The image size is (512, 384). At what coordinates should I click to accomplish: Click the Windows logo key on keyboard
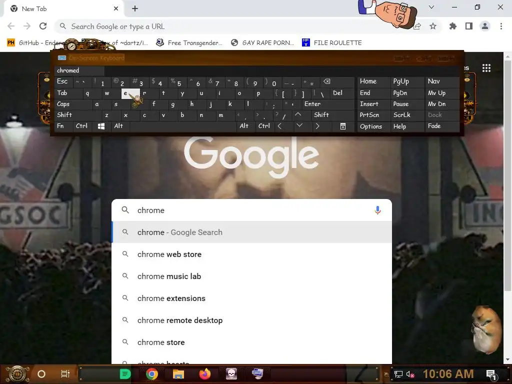(x=101, y=126)
